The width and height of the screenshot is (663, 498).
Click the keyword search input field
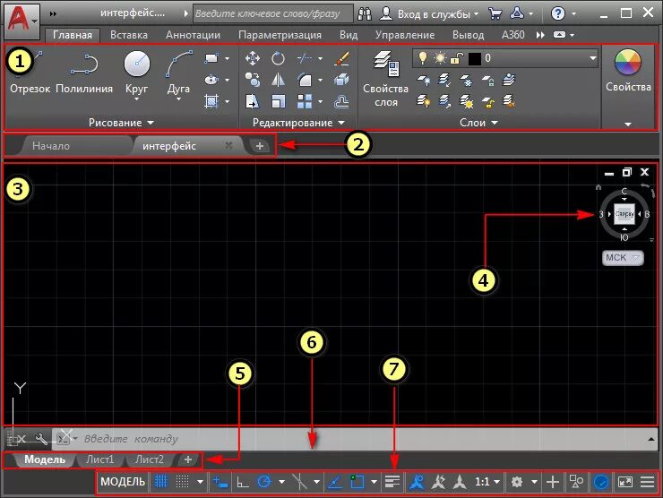pyautogui.click(x=273, y=13)
